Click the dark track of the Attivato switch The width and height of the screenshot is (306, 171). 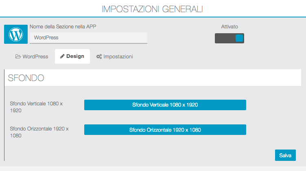[x=224, y=38]
